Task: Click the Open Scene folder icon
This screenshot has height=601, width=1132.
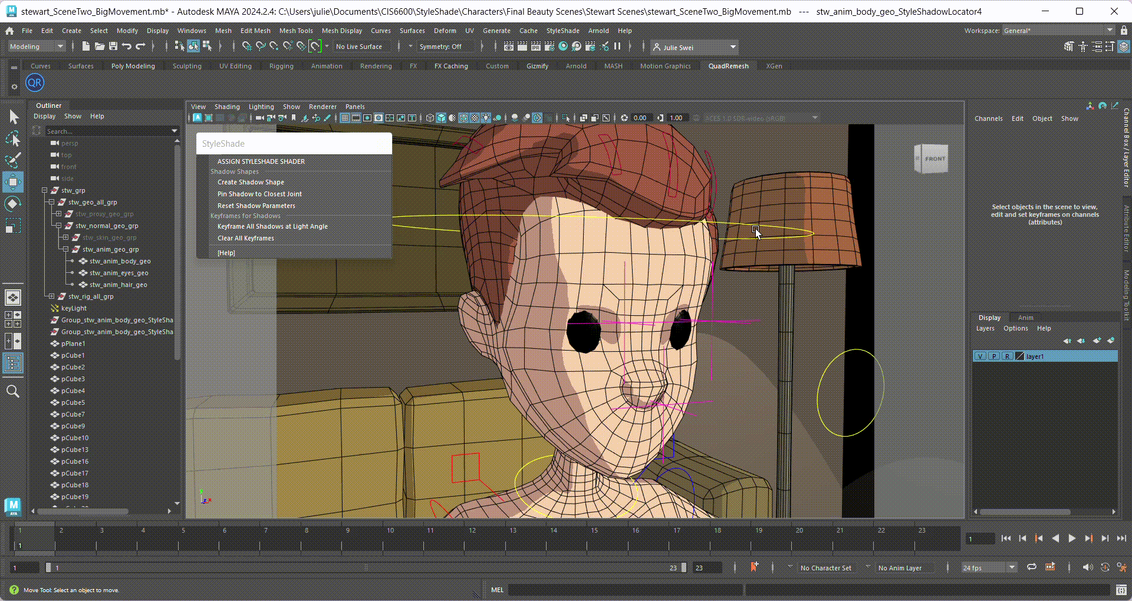Action: tap(99, 47)
